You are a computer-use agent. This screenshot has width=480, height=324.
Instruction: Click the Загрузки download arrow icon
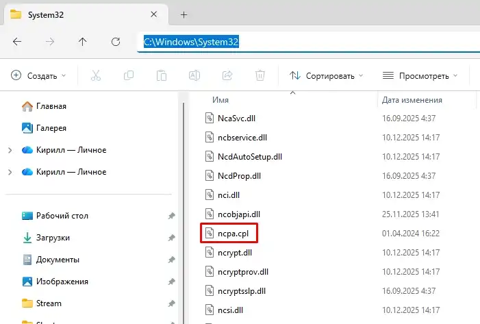pos(27,238)
